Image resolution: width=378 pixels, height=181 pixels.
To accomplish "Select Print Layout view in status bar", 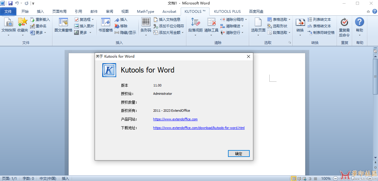I will (294, 178).
